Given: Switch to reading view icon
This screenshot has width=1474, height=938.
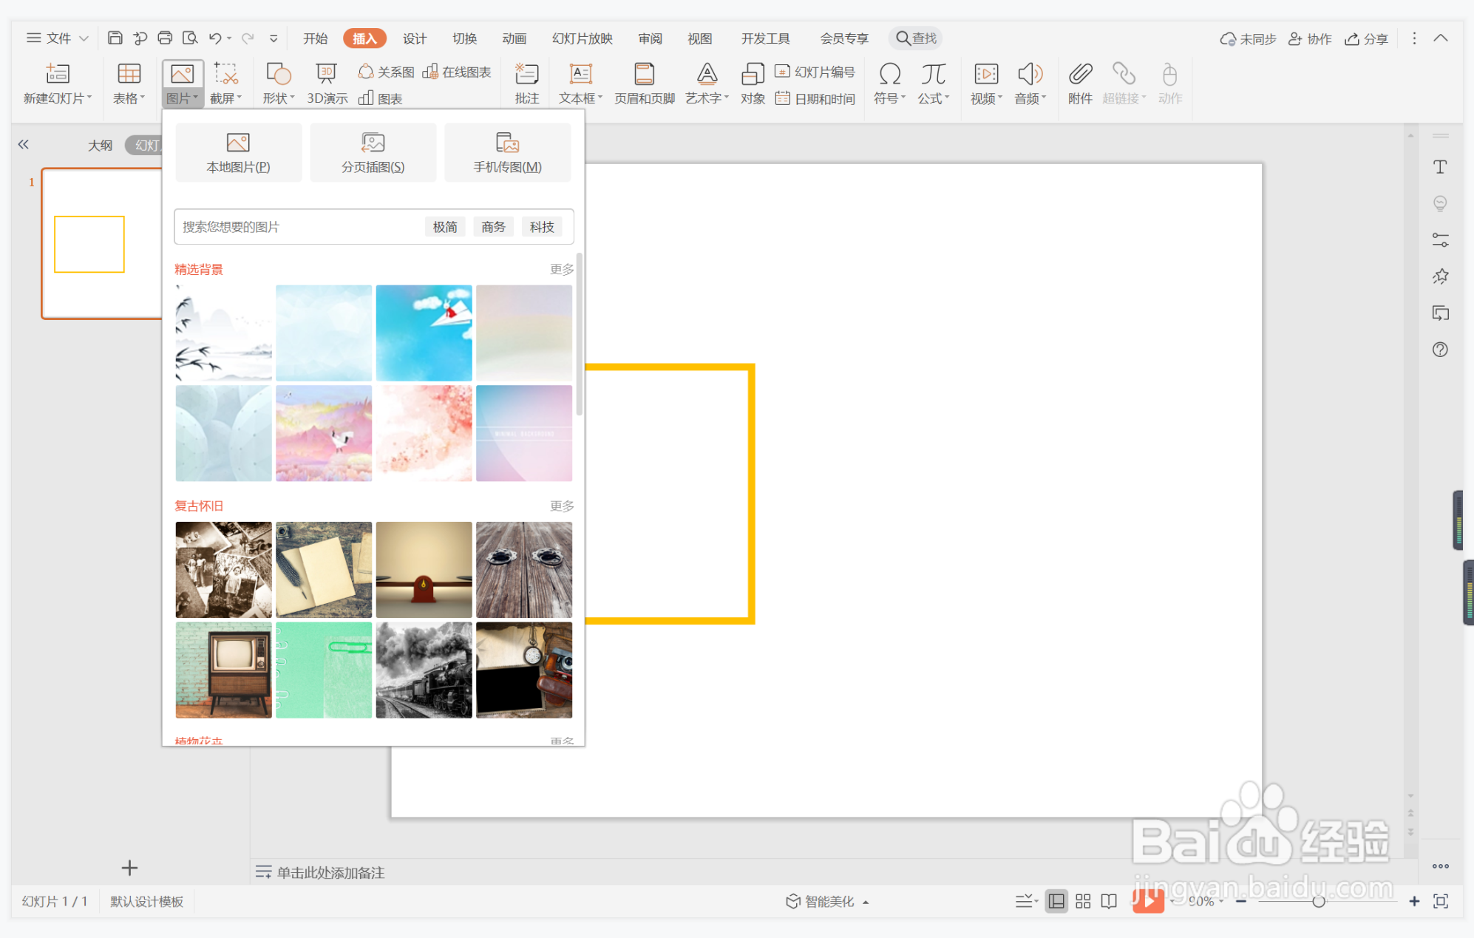Looking at the screenshot, I should pyautogui.click(x=1109, y=901).
